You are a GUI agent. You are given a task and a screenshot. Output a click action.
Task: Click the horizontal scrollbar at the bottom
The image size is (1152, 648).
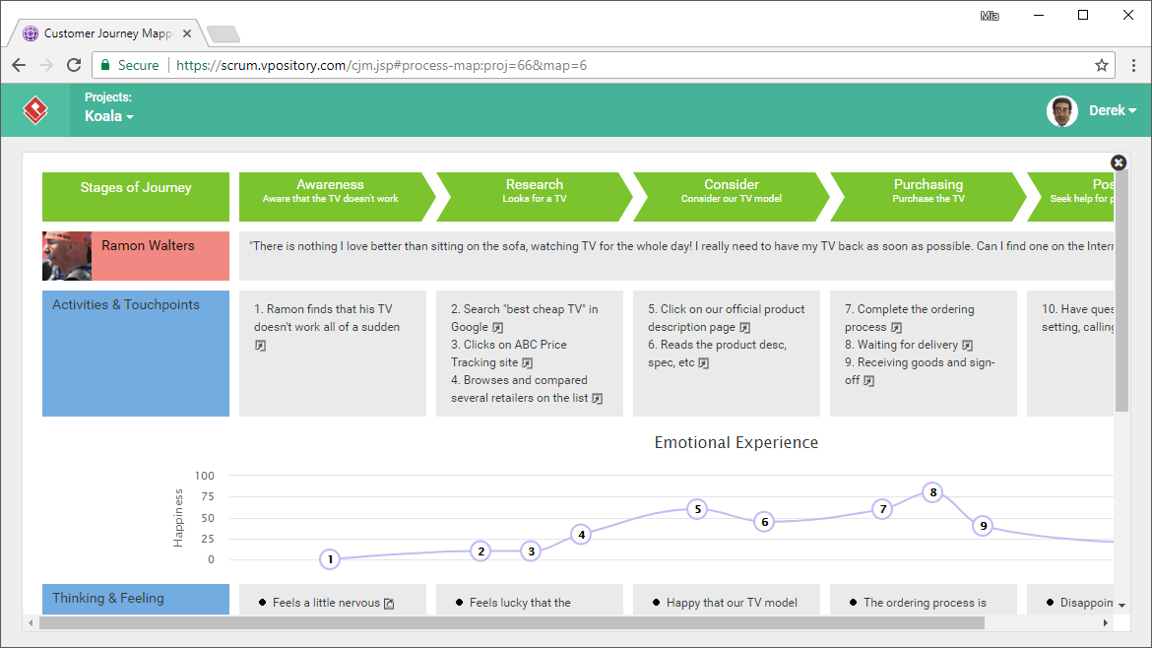512,621
